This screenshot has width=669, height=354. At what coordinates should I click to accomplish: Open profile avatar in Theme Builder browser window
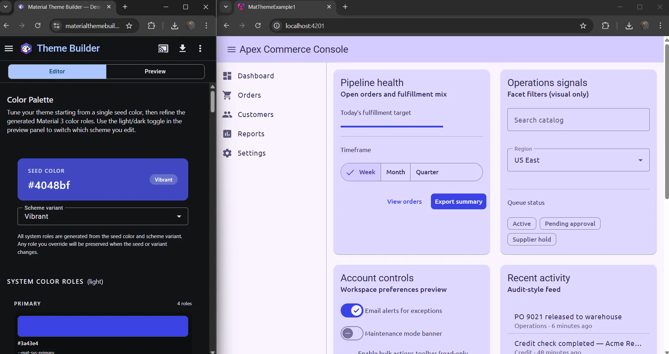pyautogui.click(x=191, y=26)
